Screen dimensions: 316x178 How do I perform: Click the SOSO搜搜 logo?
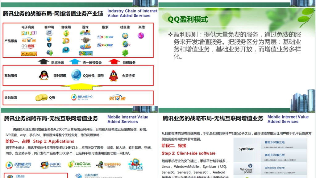[105, 45]
